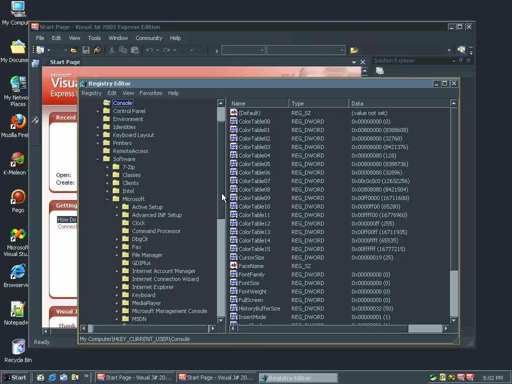Click ColorTable00 DWORD value icon

(234, 121)
